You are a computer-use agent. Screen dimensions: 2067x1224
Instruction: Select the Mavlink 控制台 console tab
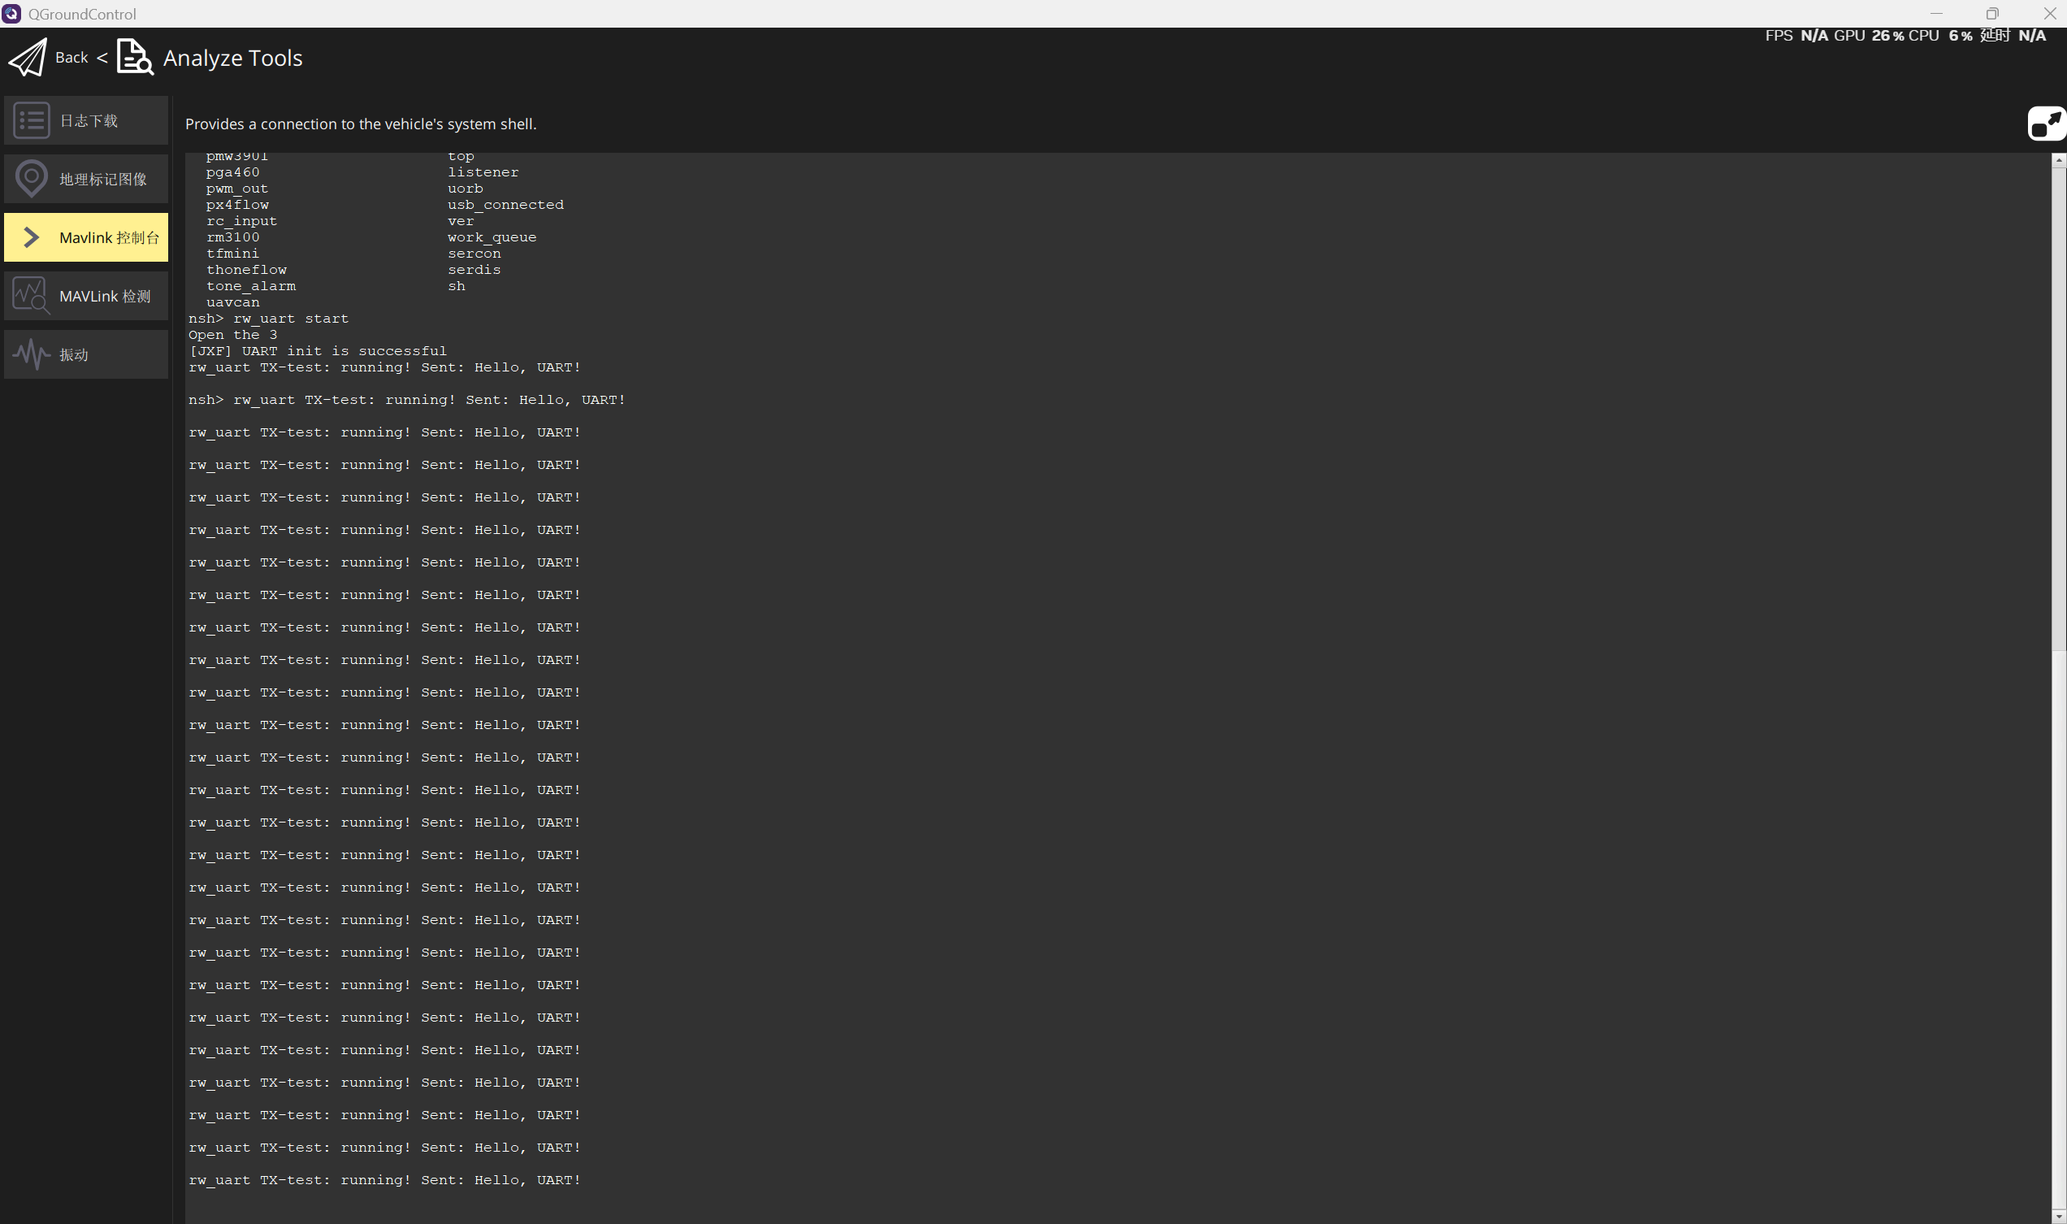click(x=109, y=237)
